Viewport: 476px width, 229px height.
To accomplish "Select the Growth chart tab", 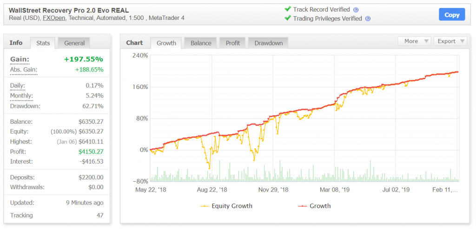I will 166,43.
